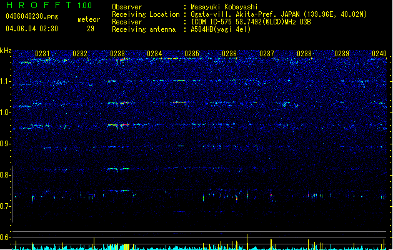393x250 pixels.
Task: Click the 0236 time marker
Action: (x=229, y=53)
